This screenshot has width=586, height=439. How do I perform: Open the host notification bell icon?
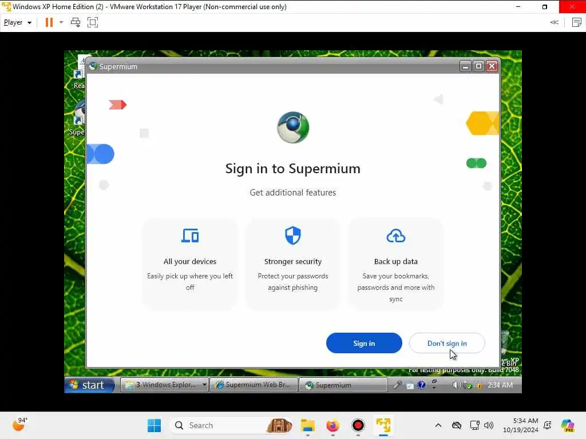coord(548,425)
